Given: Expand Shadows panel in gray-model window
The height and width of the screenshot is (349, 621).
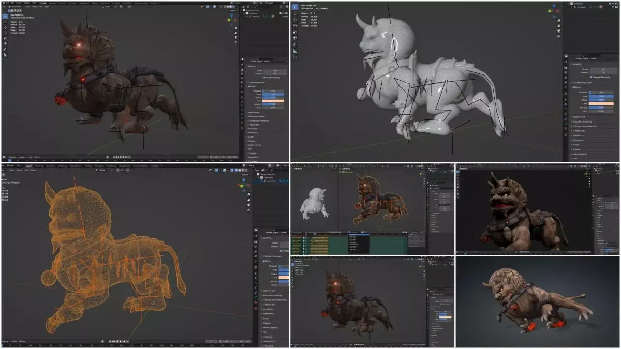Looking at the screenshot, I should pyautogui.click(x=576, y=149).
